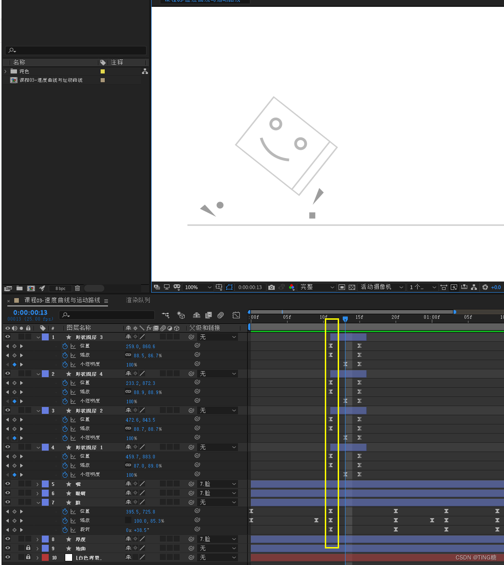Click the timeline timecode 0:00:00:13
Viewport: 504px width, 565px height.
click(30, 312)
